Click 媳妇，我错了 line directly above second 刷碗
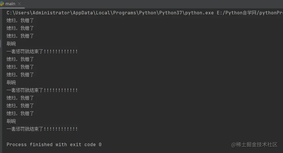The width and height of the screenshot is (283, 153). coord(20,75)
